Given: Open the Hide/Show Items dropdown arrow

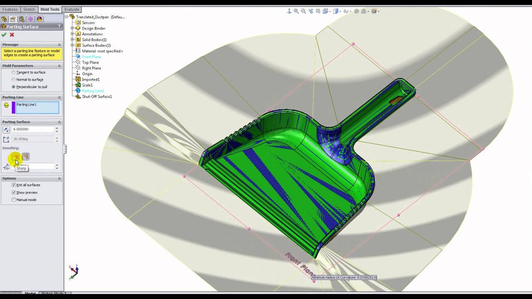Looking at the screenshot, I should [350, 12].
